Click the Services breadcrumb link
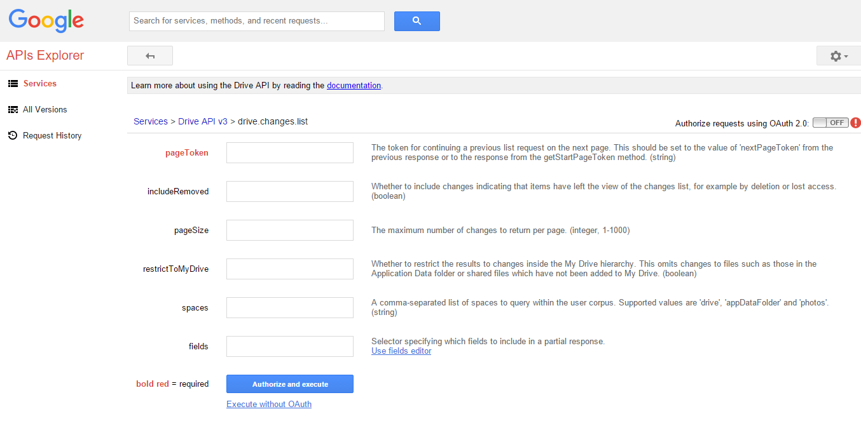Screen dimensions: 861x442 [x=150, y=121]
